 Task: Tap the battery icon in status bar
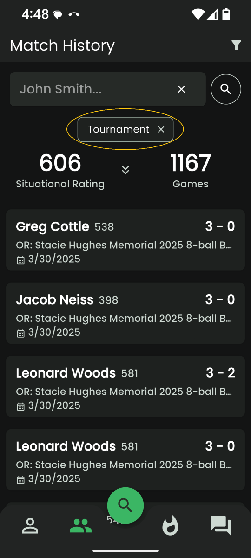click(x=226, y=14)
